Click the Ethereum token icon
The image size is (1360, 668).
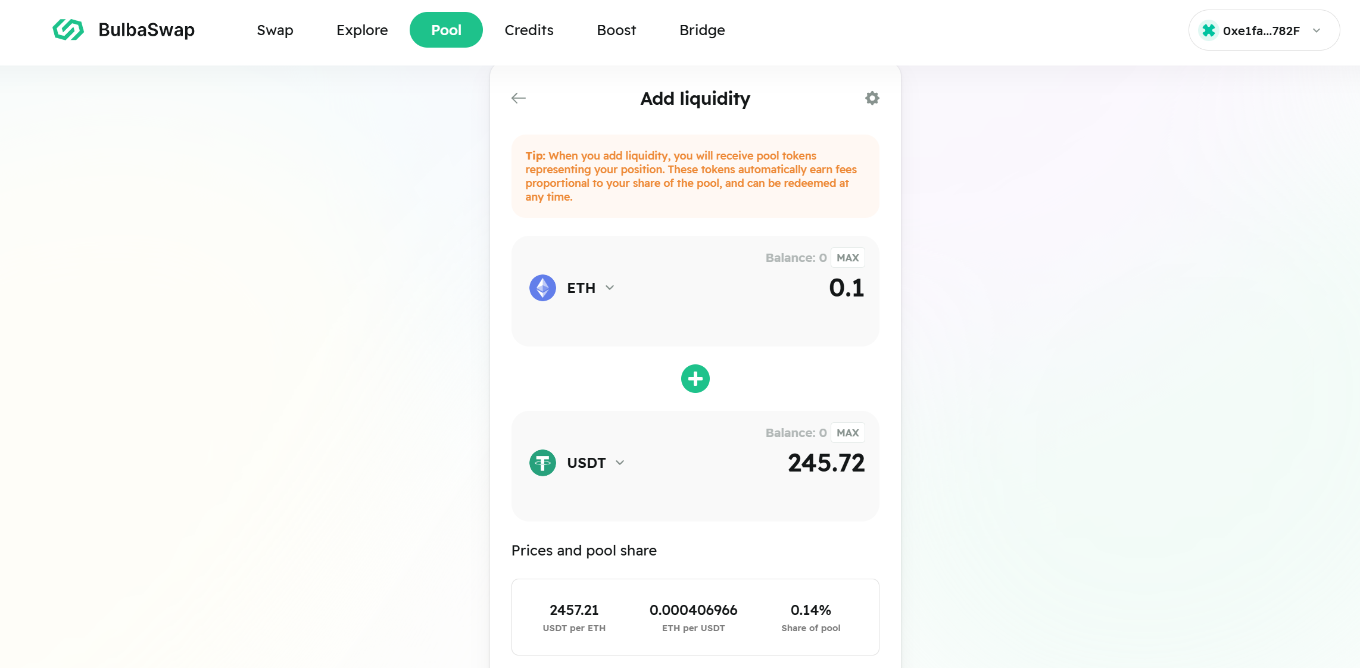(542, 288)
